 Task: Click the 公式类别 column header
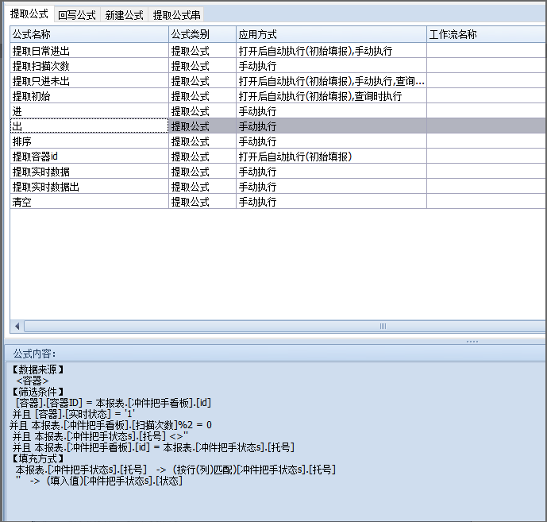coord(202,34)
